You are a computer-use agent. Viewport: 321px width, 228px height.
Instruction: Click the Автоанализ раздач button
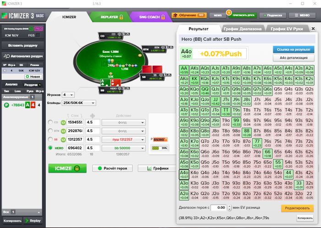pyautogui.click(x=23, y=56)
